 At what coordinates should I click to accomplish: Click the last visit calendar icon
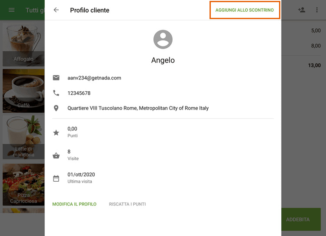pyautogui.click(x=56, y=178)
